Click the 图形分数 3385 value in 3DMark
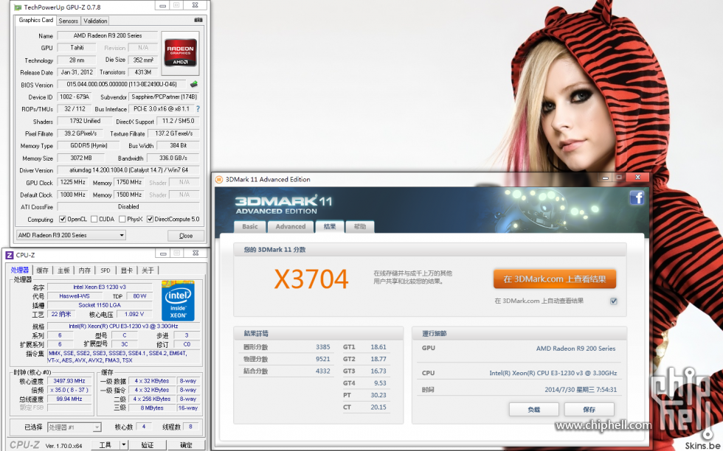Screen dimensions: 723x451 tap(323, 347)
